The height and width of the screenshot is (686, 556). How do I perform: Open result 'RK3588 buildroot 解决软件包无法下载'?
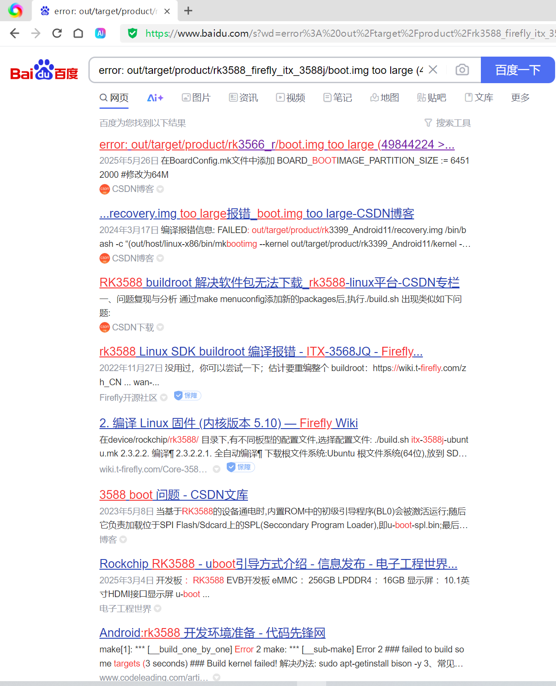pos(279,282)
